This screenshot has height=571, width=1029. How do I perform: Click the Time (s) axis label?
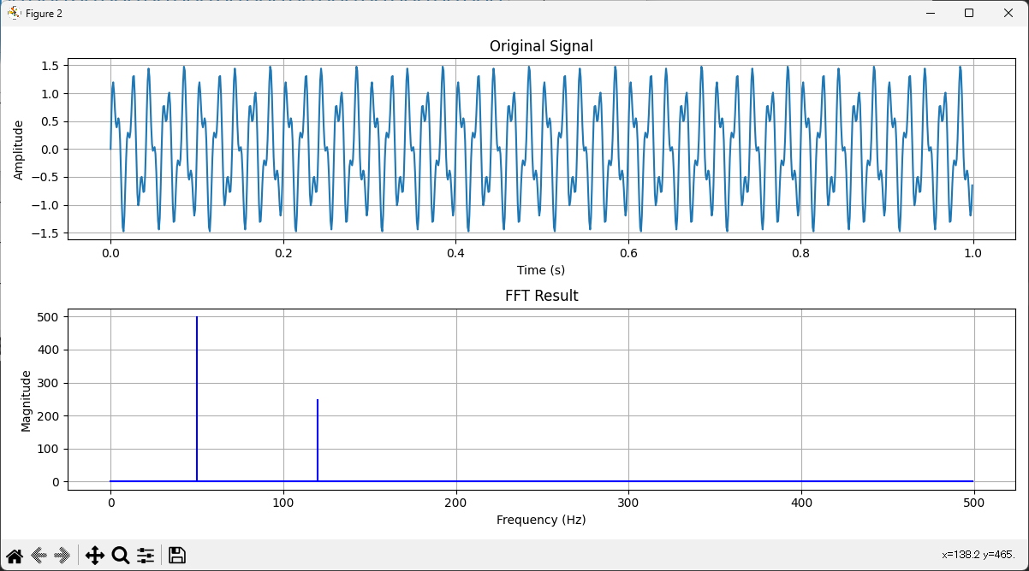coord(541,269)
